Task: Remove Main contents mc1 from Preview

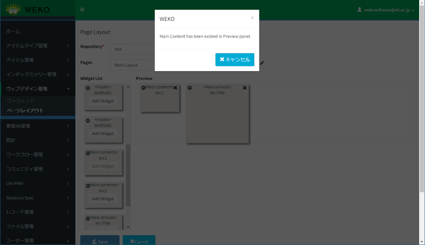Action: (x=175, y=88)
